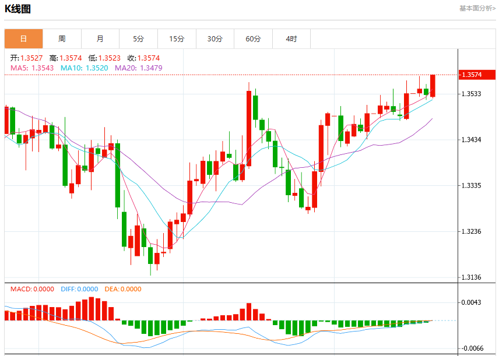Open the 30分 interval tab
The width and height of the screenshot is (499, 356).
(215, 39)
